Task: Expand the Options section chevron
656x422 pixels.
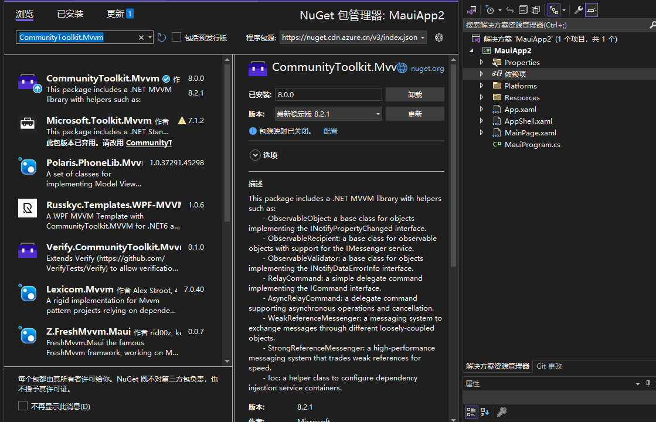Action: 255,155
